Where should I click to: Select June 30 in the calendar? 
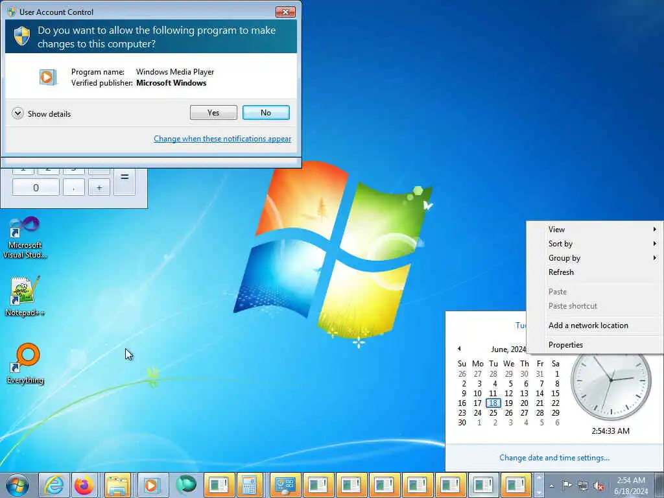pos(462,423)
